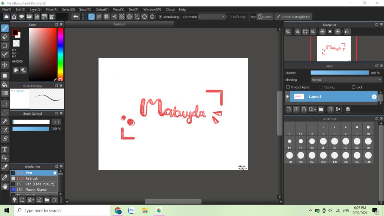Enable the Protect Alpha checkbox
The image size is (384, 216).
tap(288, 87)
